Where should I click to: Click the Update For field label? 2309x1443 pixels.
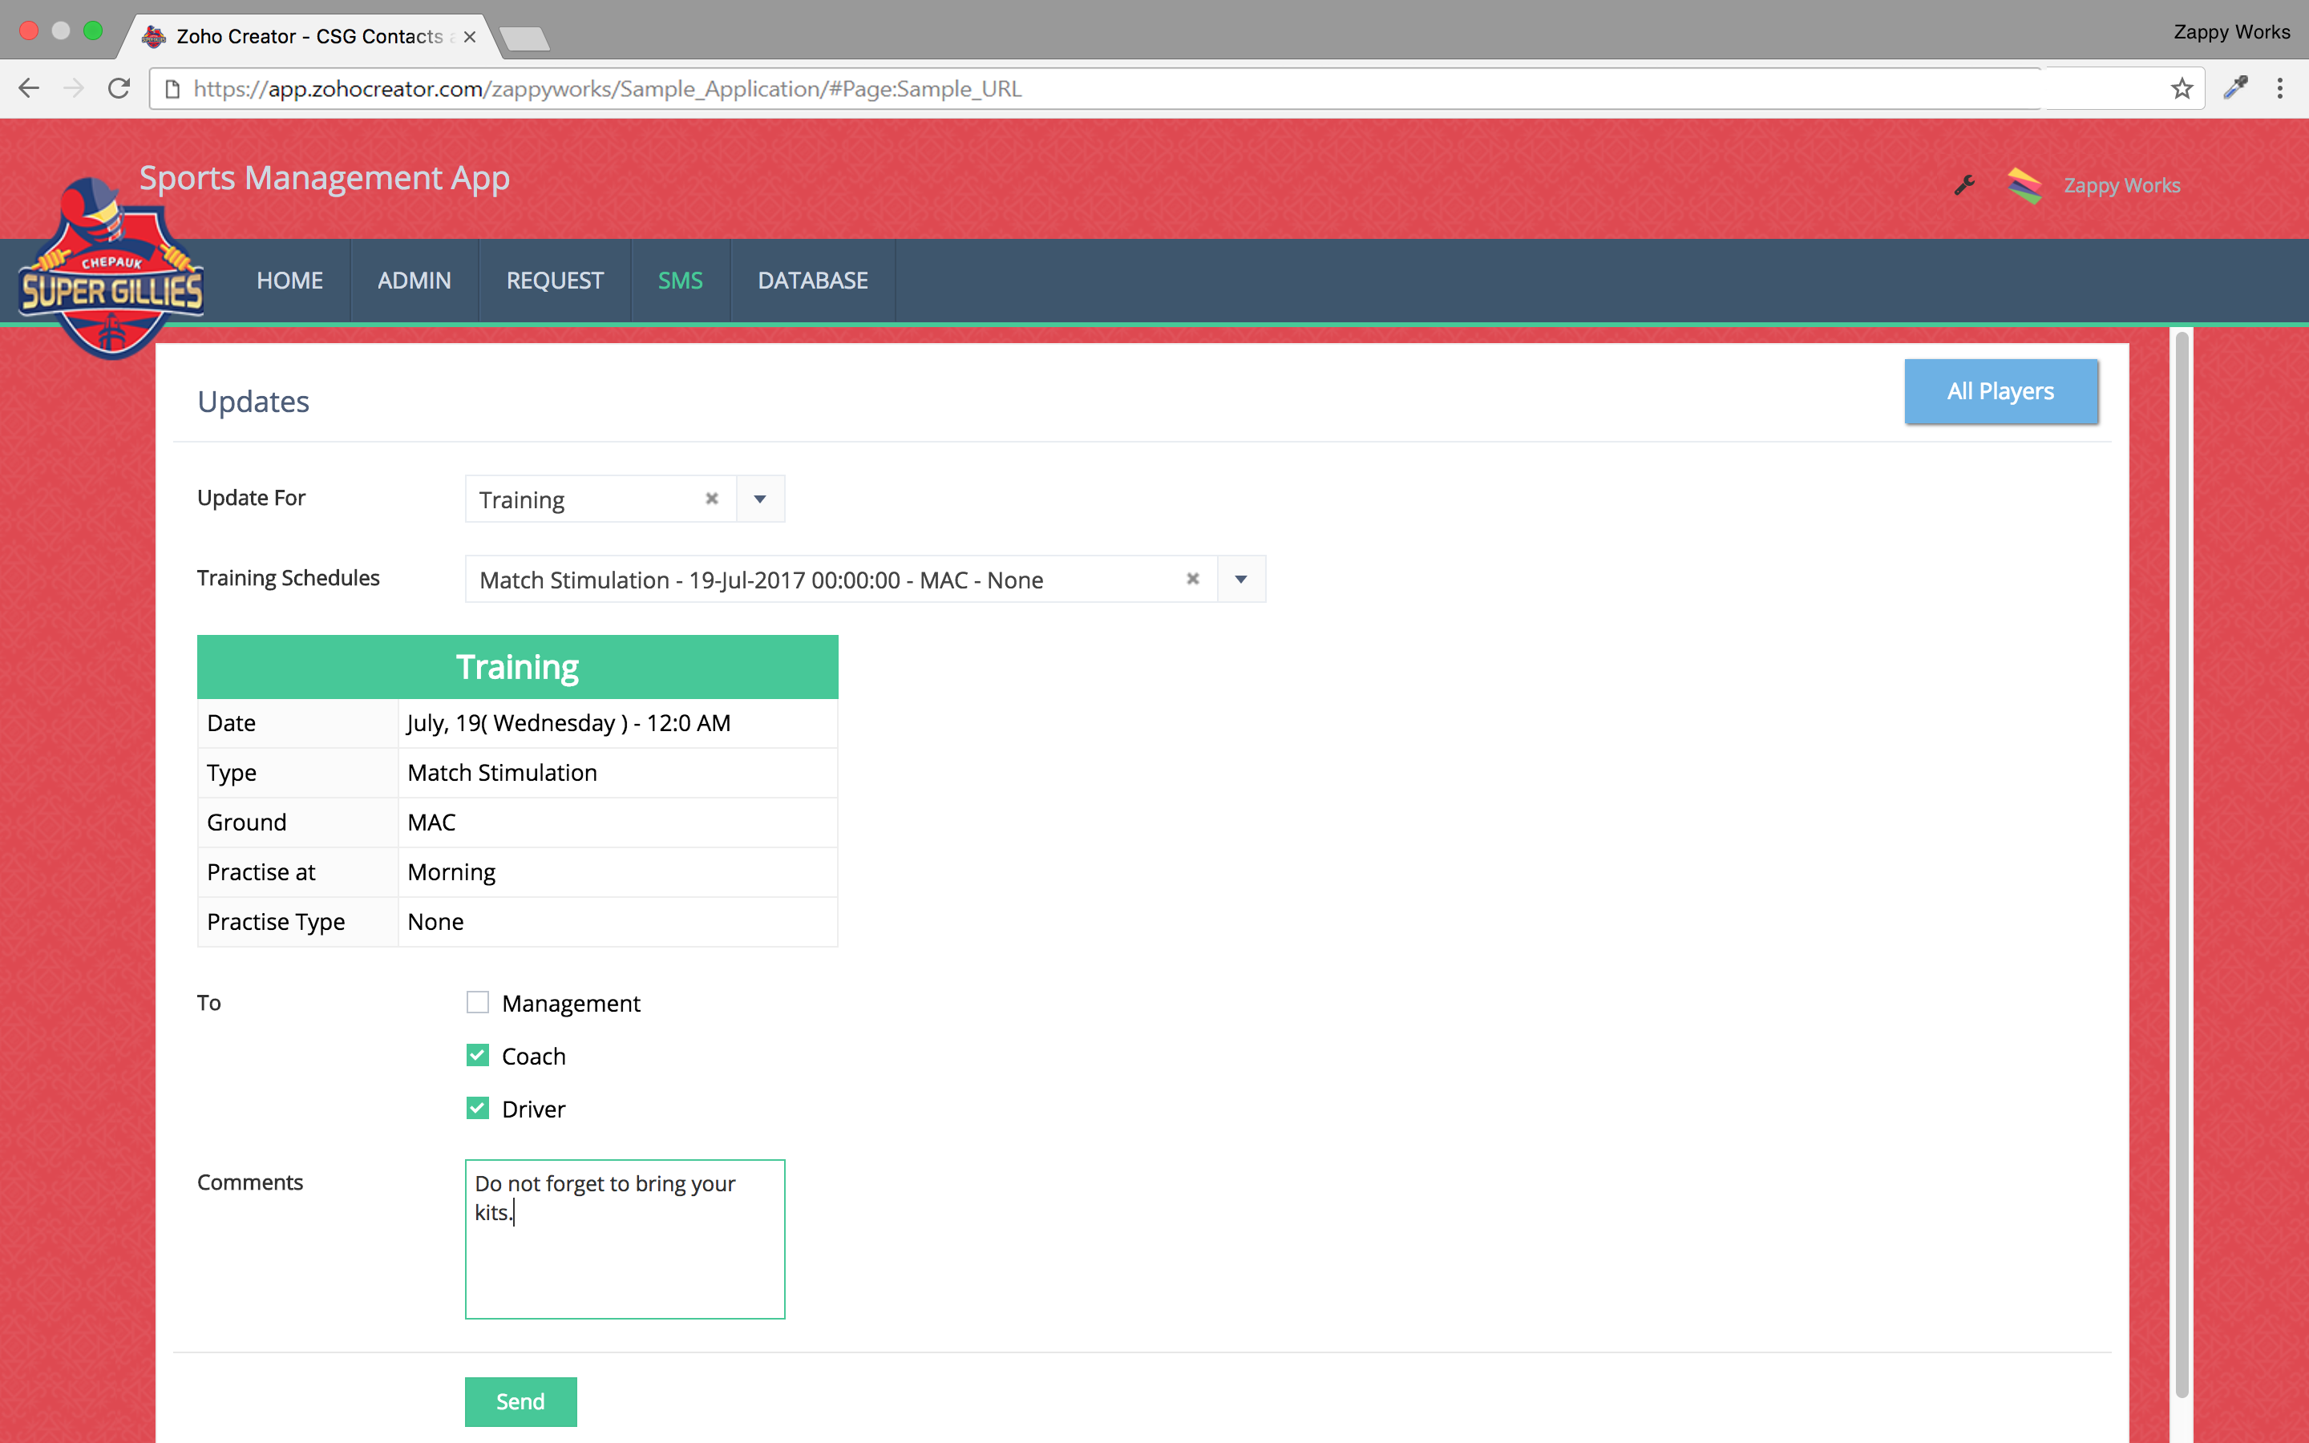(251, 498)
